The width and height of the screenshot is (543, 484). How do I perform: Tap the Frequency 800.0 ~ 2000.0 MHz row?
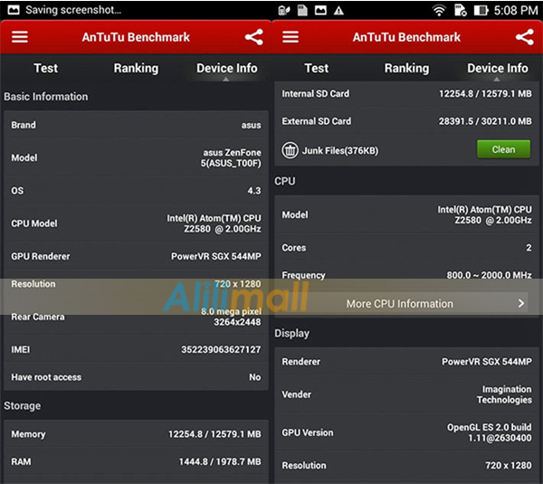pos(406,275)
